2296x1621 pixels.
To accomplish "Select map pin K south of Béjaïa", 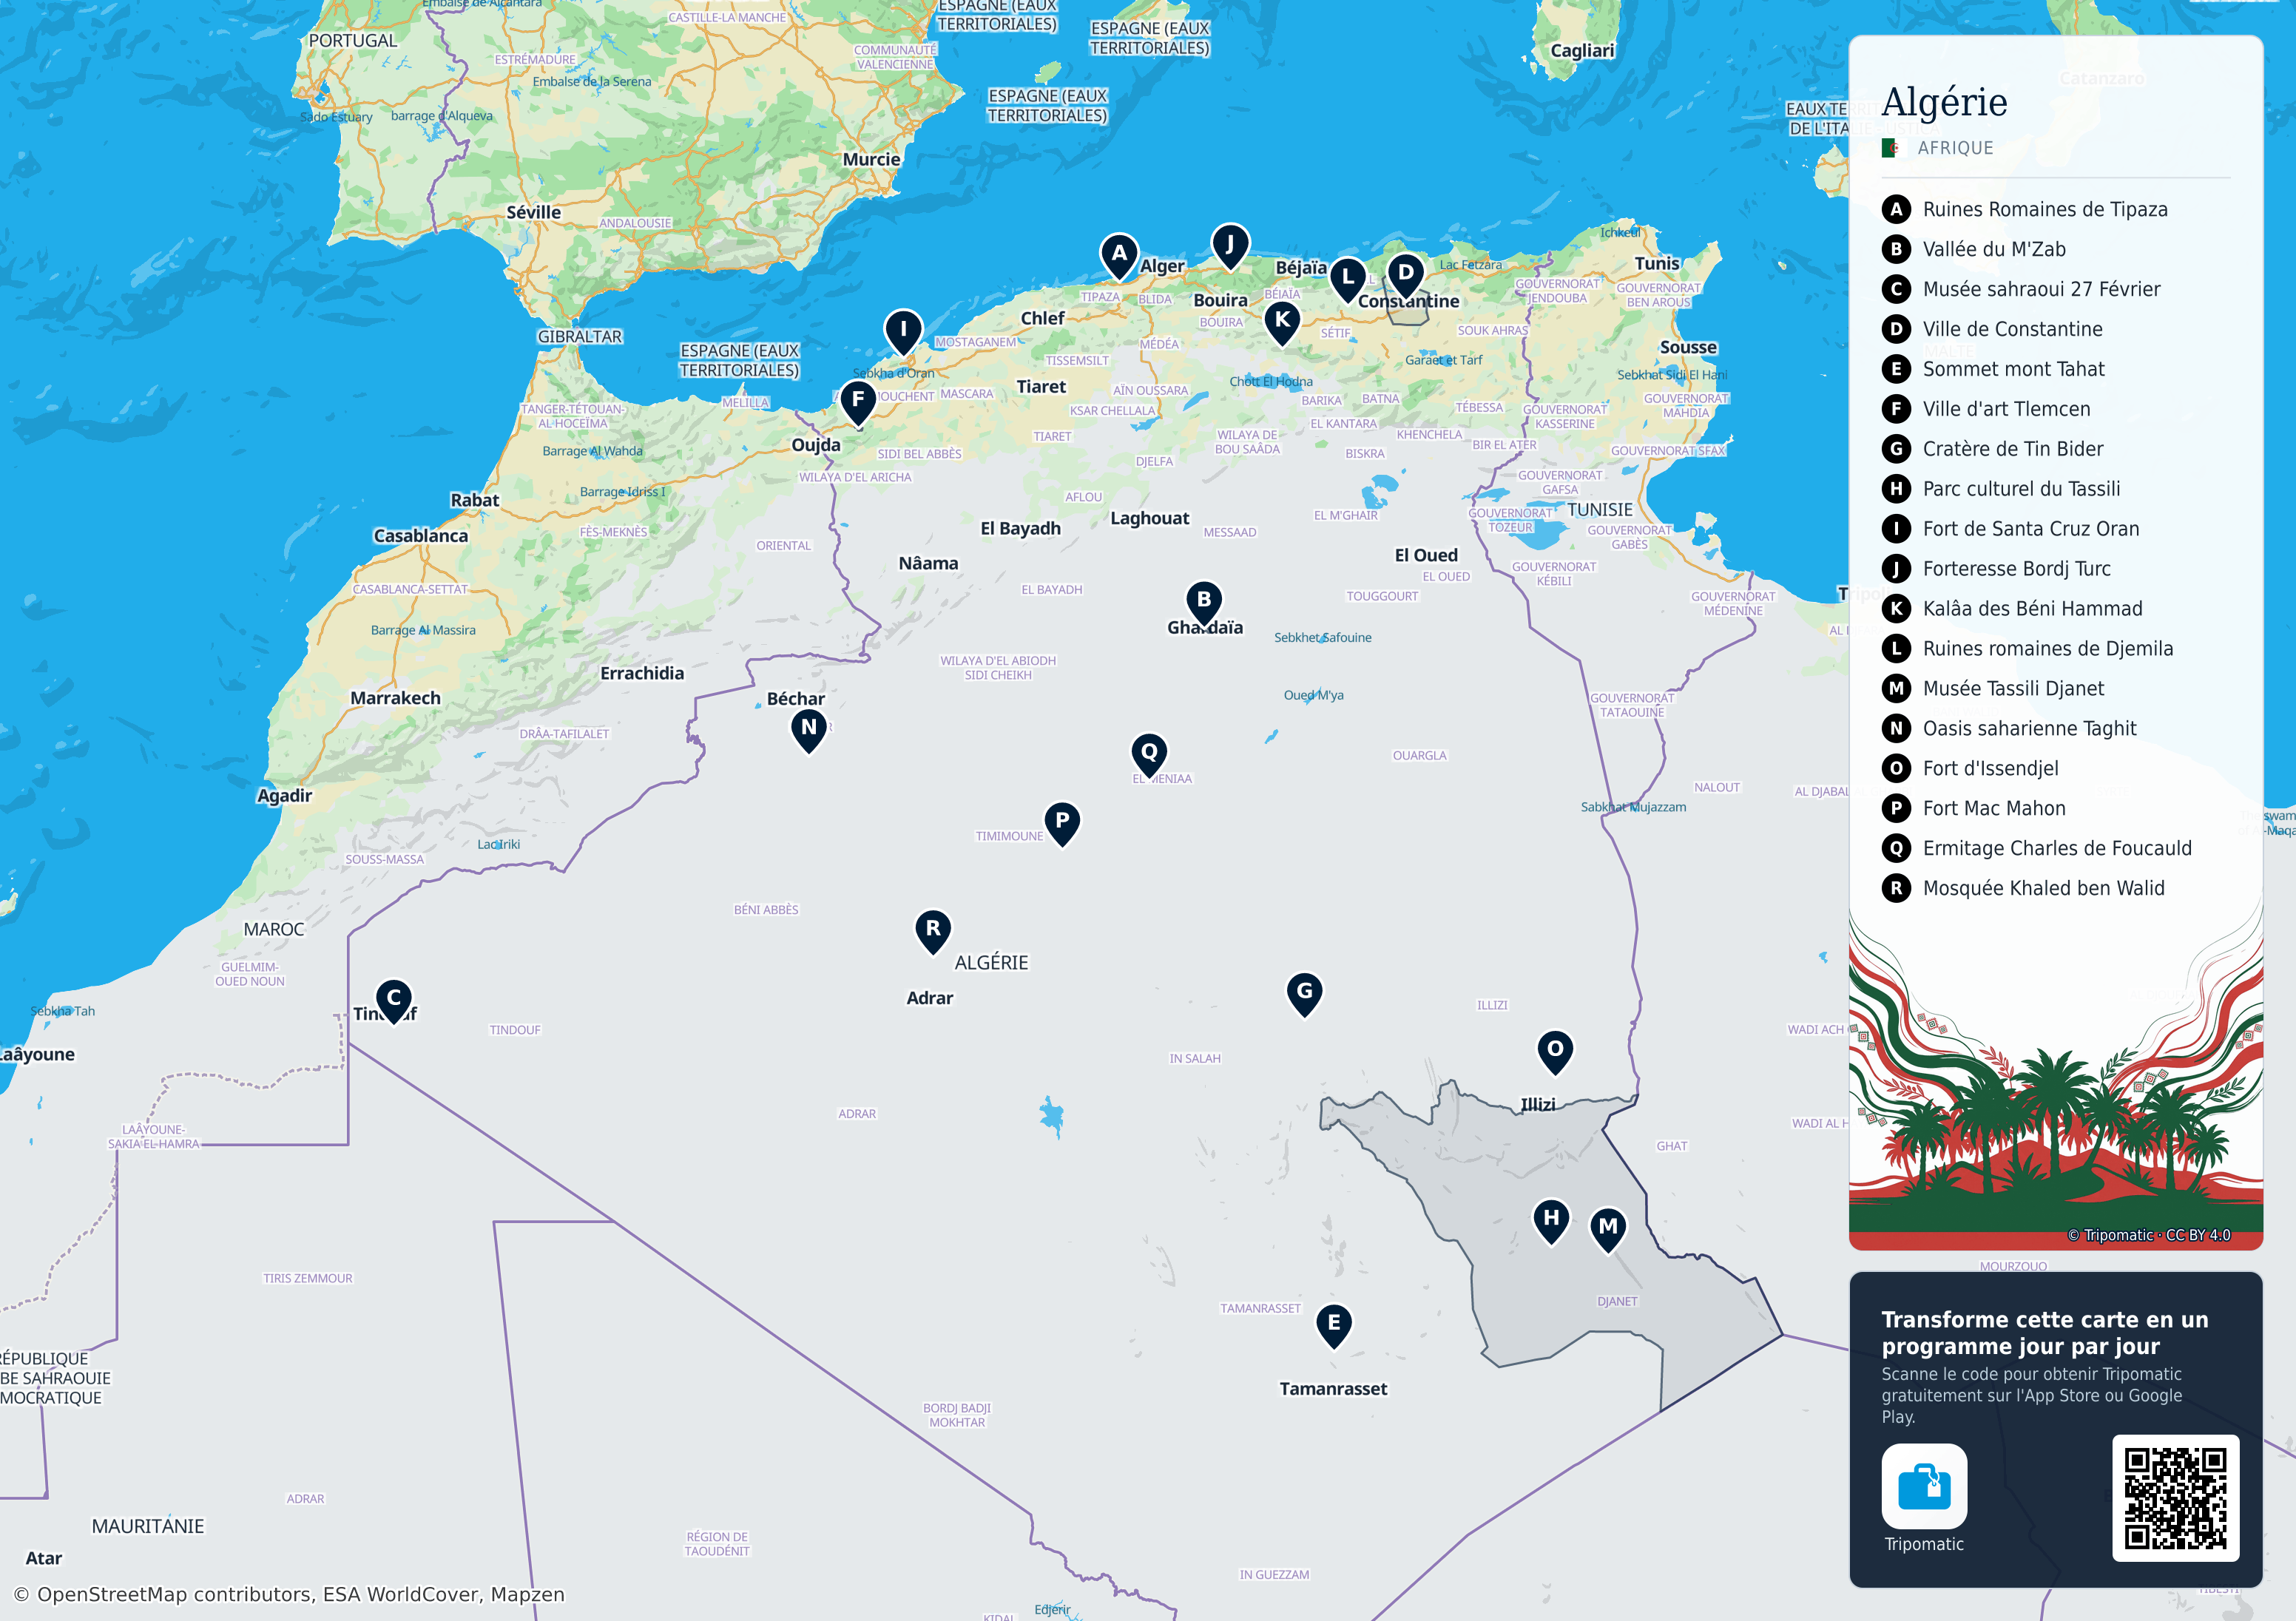I will [x=1282, y=323].
